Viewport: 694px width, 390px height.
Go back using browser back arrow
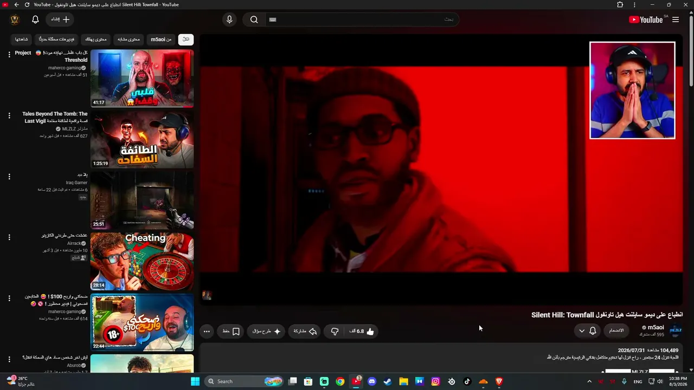(16, 5)
